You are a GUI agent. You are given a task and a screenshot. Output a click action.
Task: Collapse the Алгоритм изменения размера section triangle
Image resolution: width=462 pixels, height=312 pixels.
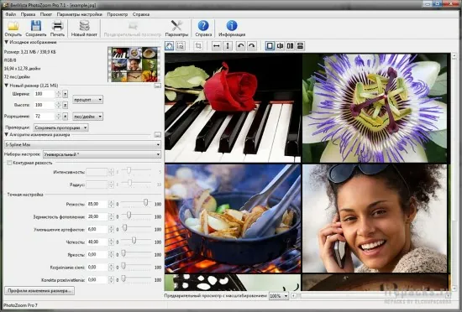[x=6, y=135]
